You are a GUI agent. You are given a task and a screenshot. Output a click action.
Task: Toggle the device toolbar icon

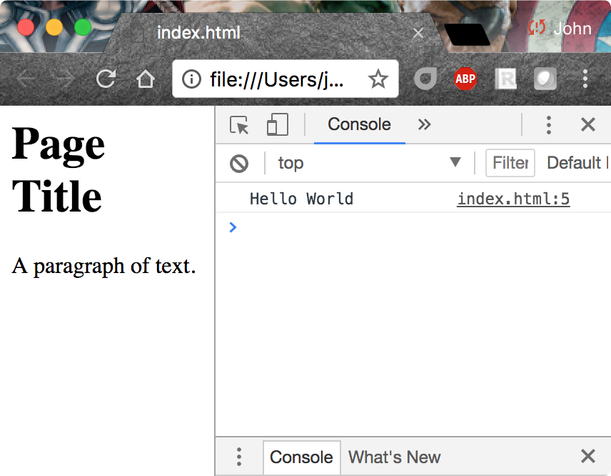click(277, 125)
